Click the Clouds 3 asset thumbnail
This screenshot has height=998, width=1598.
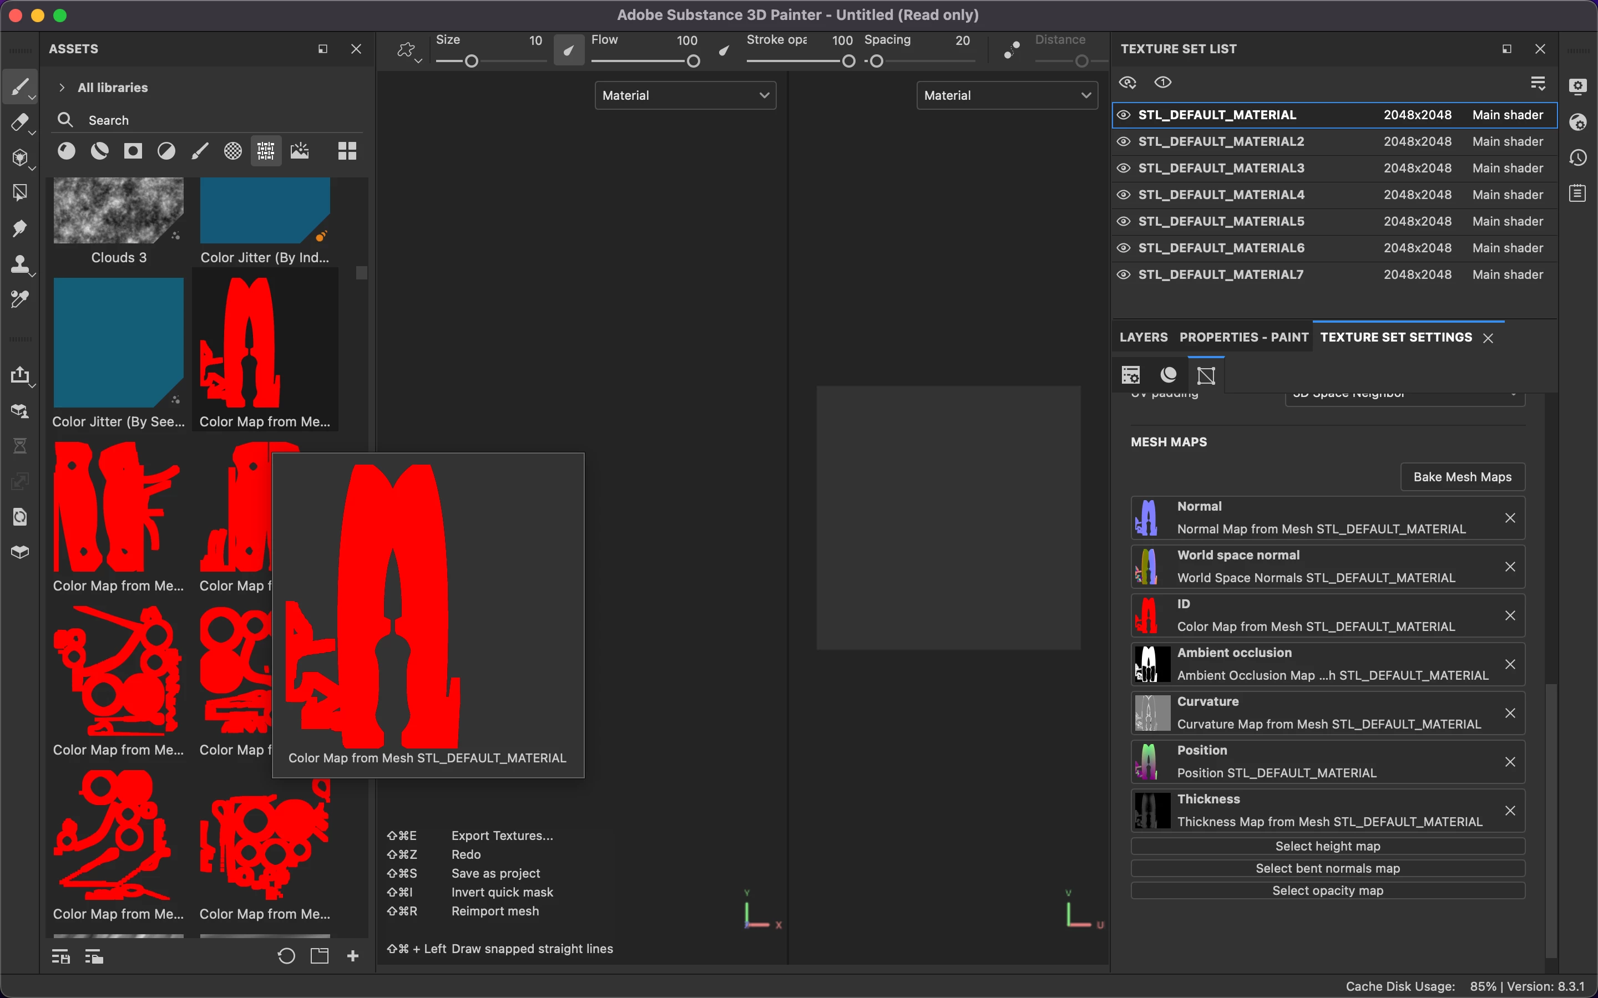pyautogui.click(x=118, y=211)
